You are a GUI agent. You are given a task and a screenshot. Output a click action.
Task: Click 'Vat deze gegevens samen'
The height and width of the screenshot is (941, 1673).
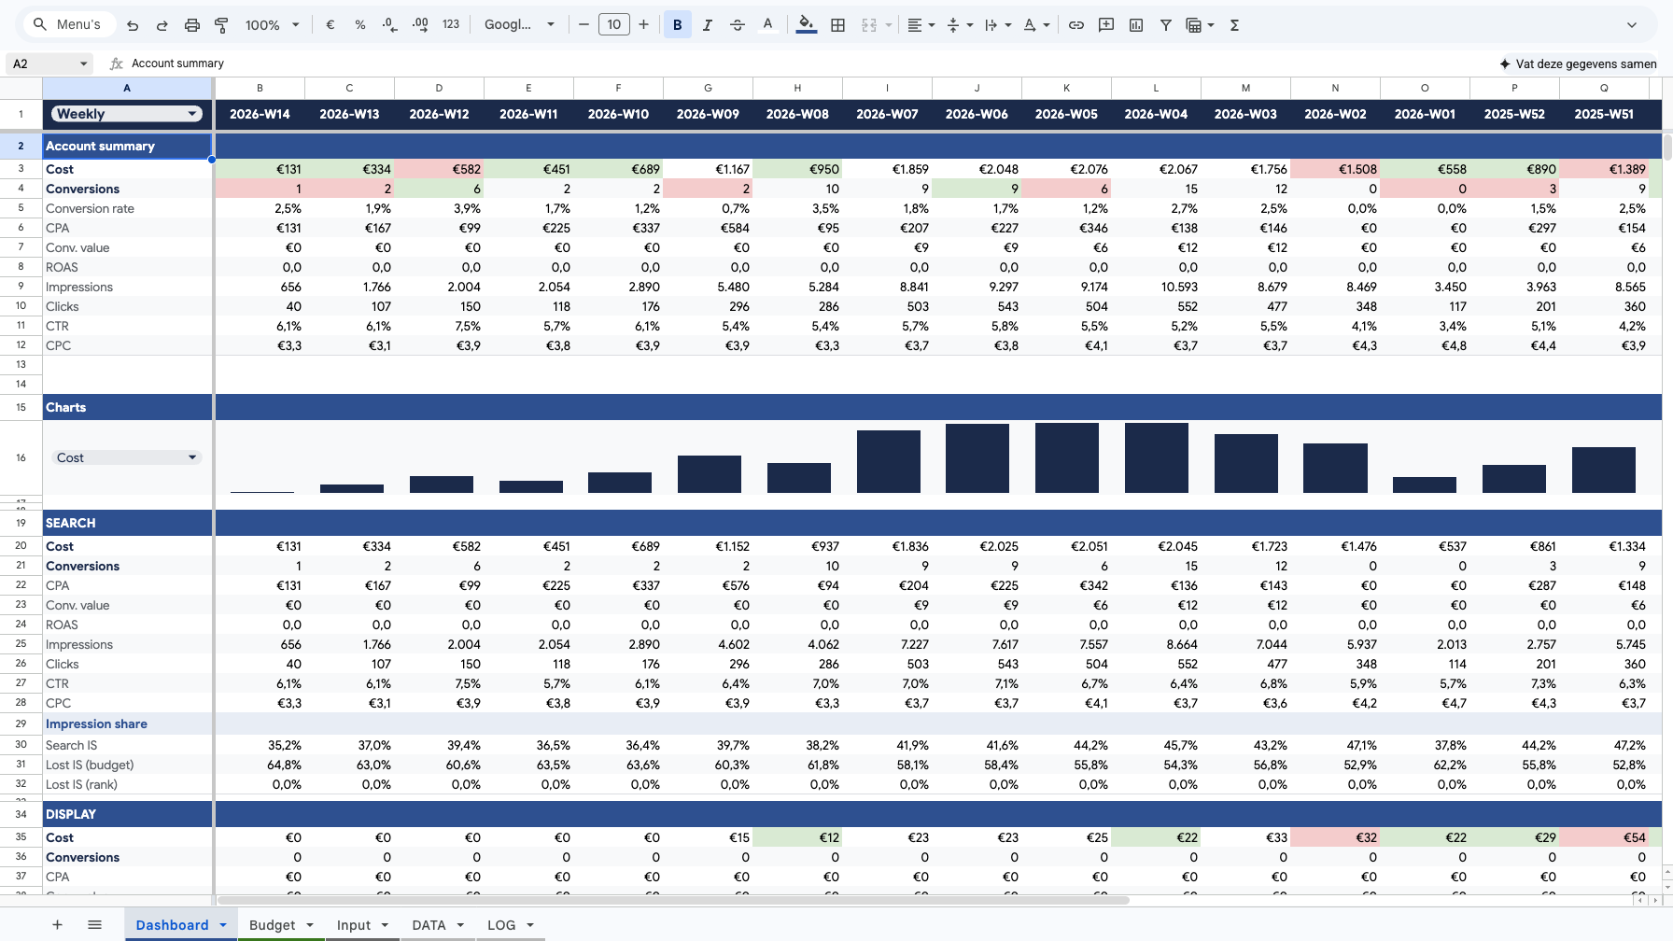click(x=1578, y=63)
